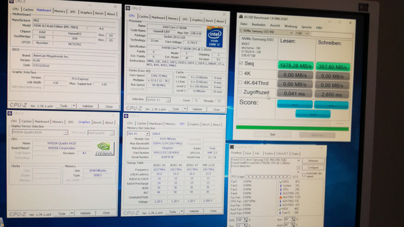Image resolution: width=404 pixels, height=227 pixels.
Task: Enable the 4K-64Thrd test checkbox
Action: pyautogui.click(x=241, y=83)
